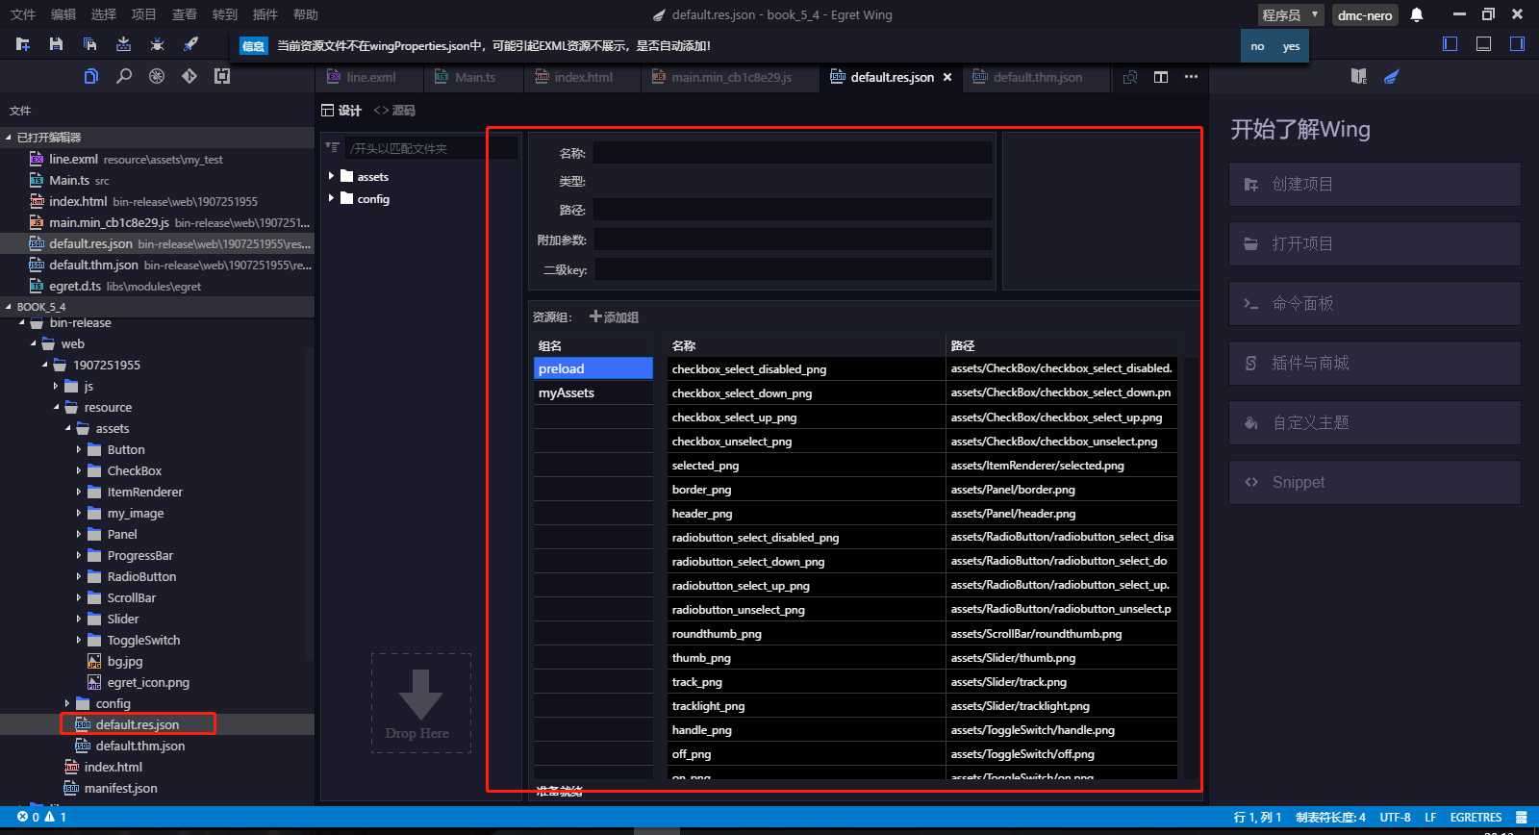Open the file explorer sidebar icon
The height and width of the screenshot is (835, 1539).
pos(91,76)
